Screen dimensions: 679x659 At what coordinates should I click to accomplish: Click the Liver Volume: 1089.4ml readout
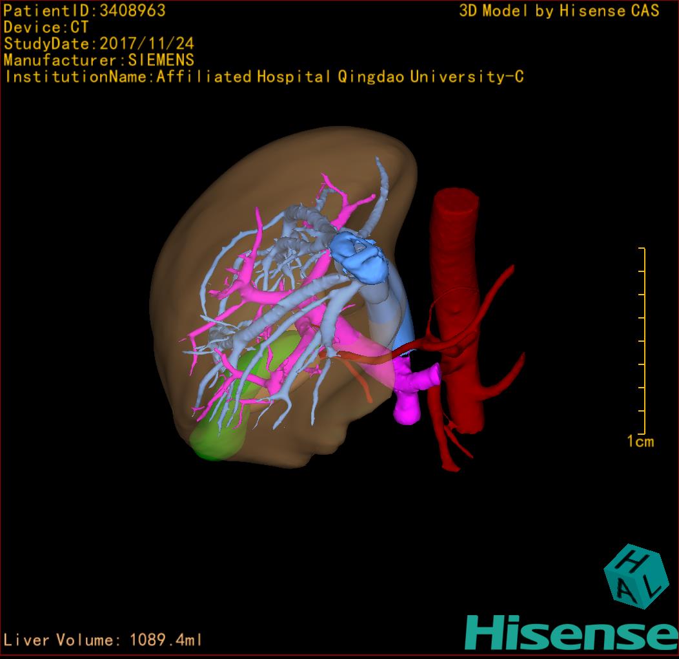[103, 640]
